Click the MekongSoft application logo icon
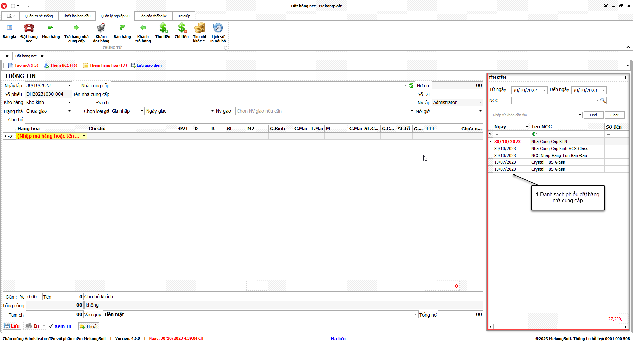Screen dimensions: 633x343 [4, 6]
